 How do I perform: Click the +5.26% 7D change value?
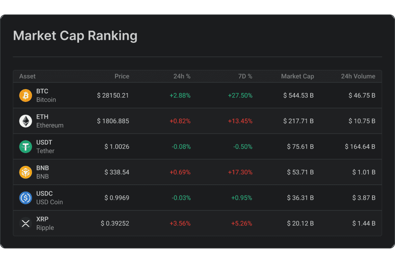point(242,224)
